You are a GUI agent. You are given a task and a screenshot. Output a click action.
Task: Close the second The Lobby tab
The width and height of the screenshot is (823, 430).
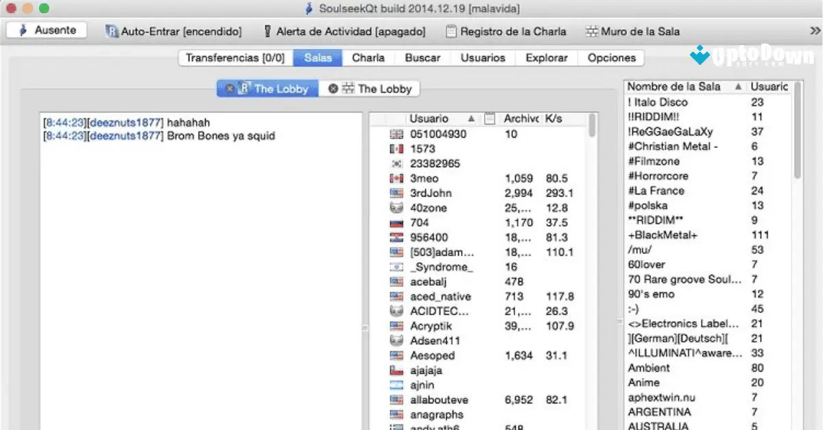tap(333, 88)
